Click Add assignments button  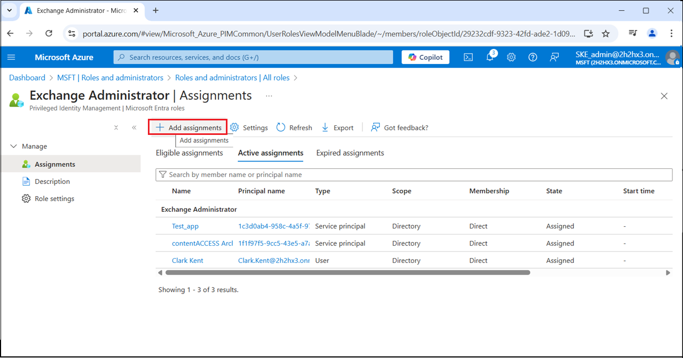tap(188, 127)
